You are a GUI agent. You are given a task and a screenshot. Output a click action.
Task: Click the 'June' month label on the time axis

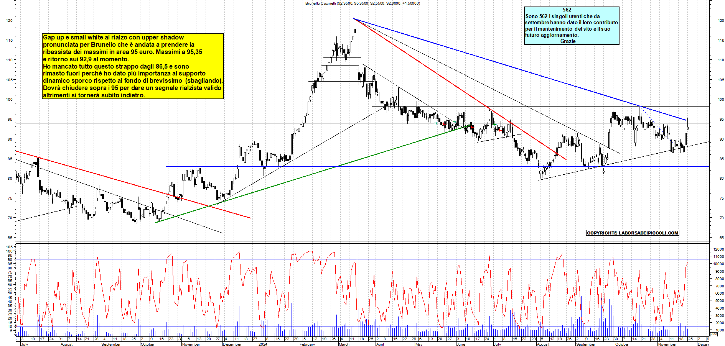click(x=461, y=344)
